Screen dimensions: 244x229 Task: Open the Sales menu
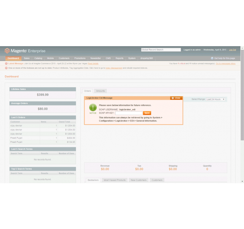point(27,58)
